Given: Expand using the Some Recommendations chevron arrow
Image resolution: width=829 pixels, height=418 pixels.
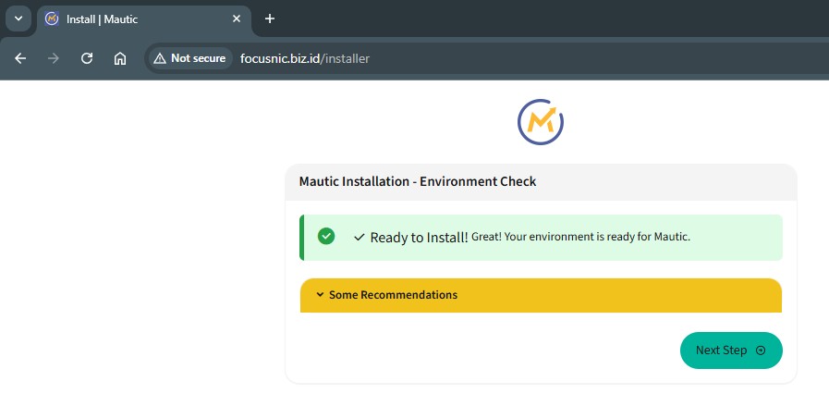Looking at the screenshot, I should (x=320, y=295).
